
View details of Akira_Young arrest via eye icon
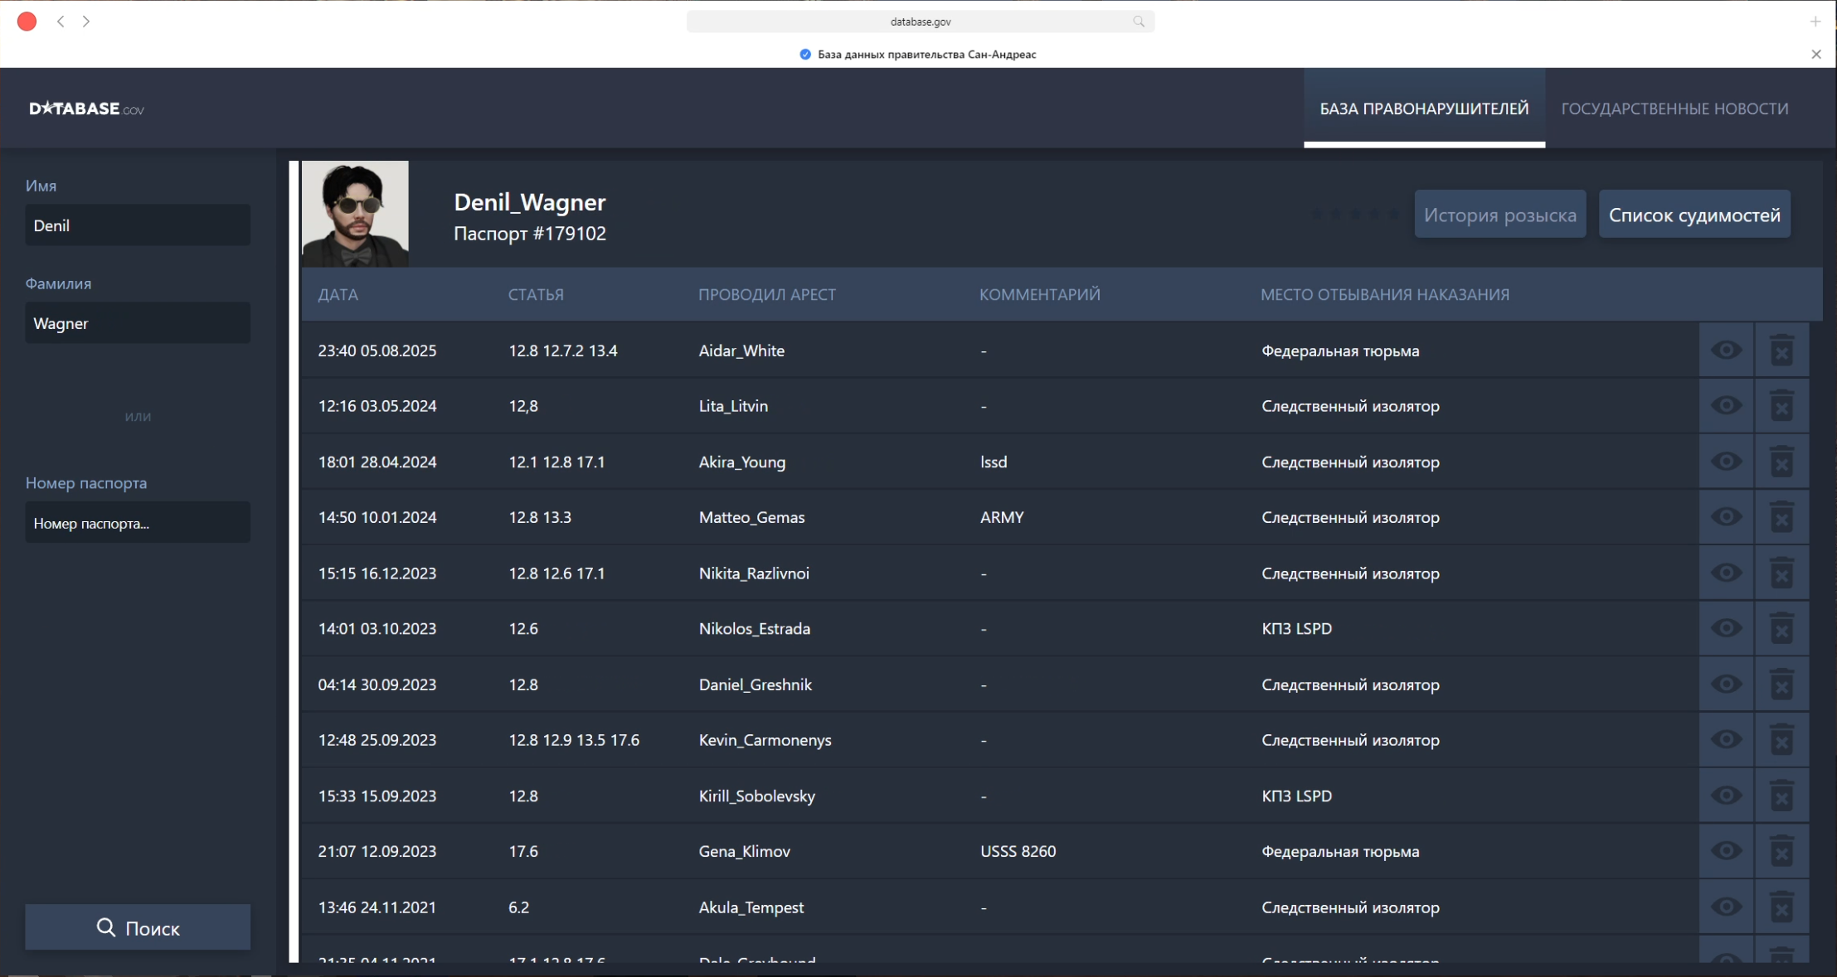pos(1726,462)
